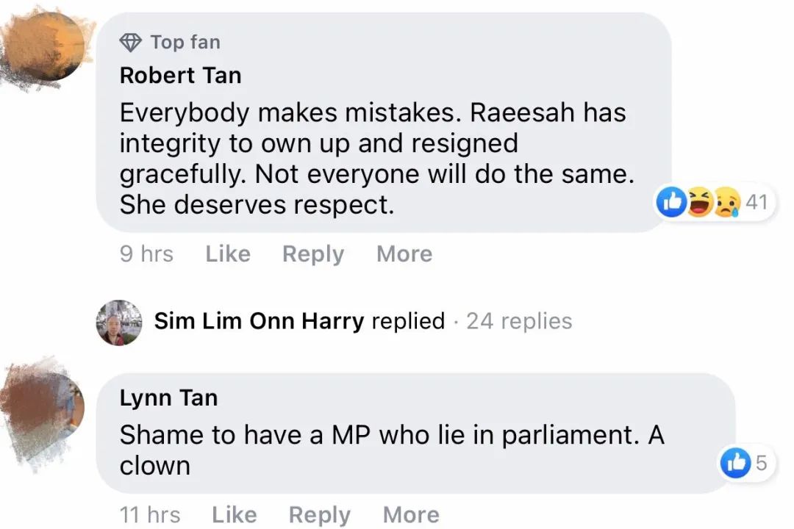
Task: Click the thumbs-up reaction icon on Lynn Tan's comment
Action: (736, 463)
